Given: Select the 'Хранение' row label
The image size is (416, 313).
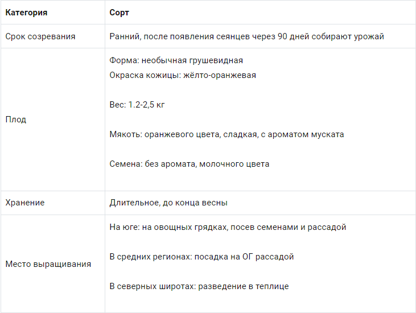Looking at the screenshot, I should click(25, 203).
